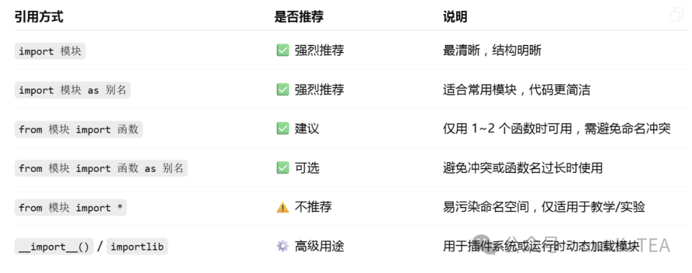Click the green check beside 可选
692x273 pixels.
(x=283, y=168)
